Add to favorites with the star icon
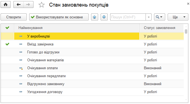Screen dimensions: 190x104 pos(41,5)
